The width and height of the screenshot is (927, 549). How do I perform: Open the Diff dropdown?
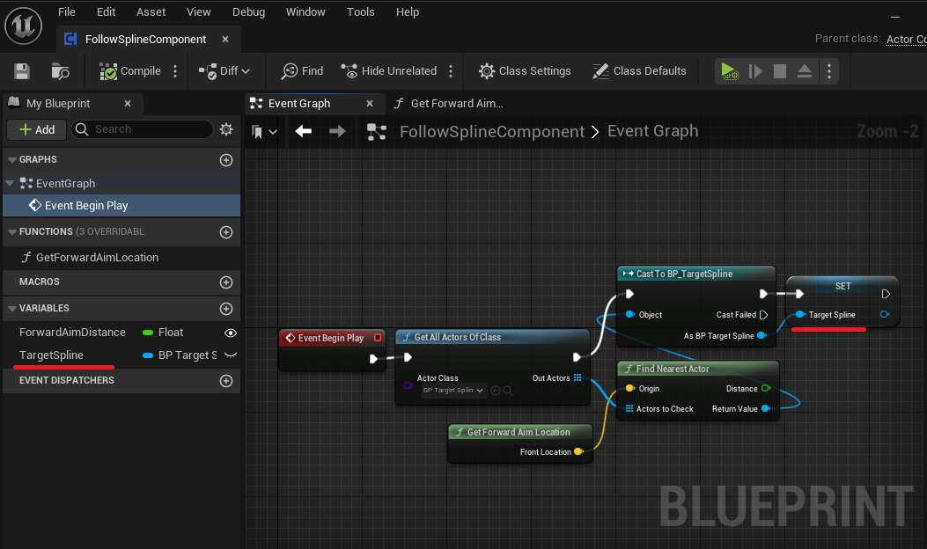coord(224,71)
